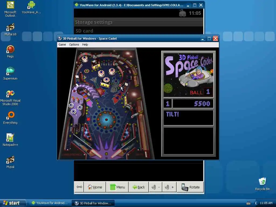Expand hidden system tray icons arrow
The width and height of the screenshot is (276, 207).
256,203
